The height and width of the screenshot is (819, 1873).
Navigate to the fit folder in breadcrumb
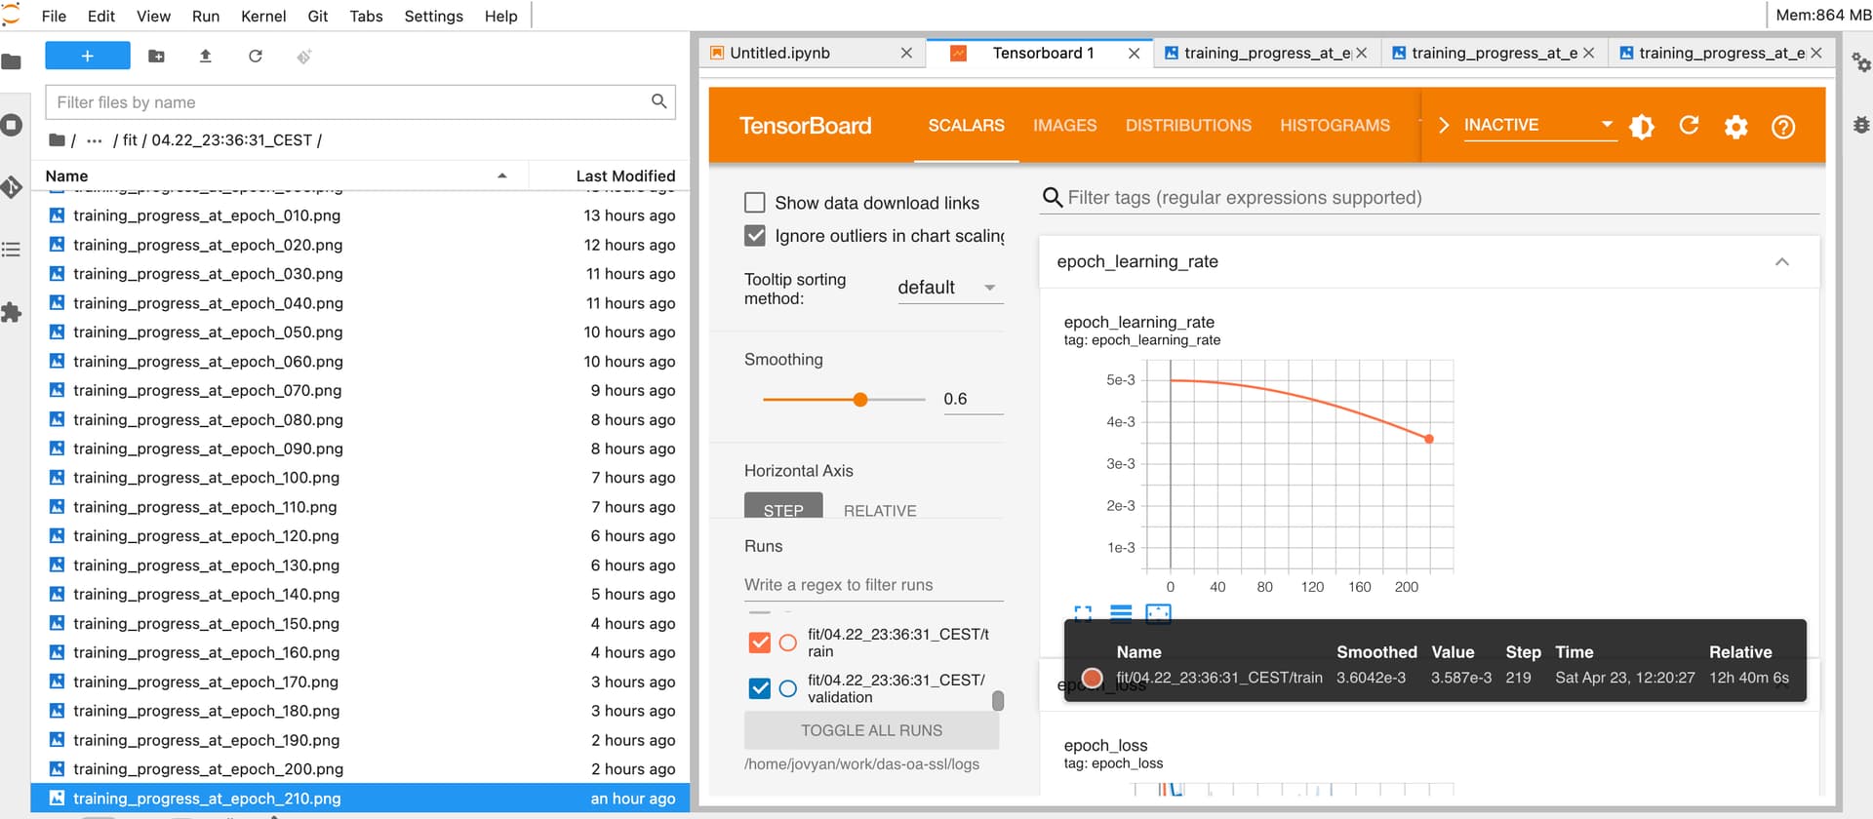[130, 140]
